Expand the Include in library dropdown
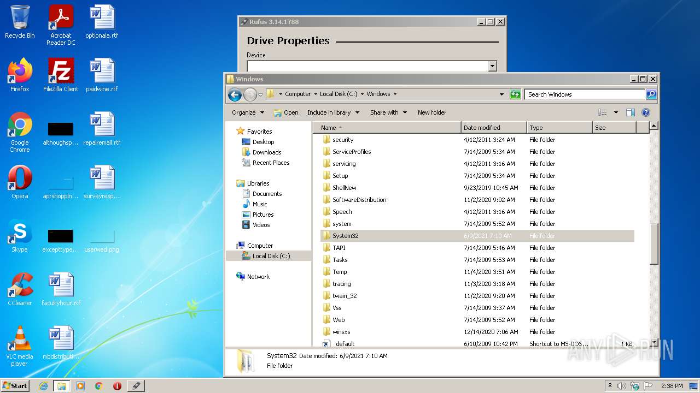The width and height of the screenshot is (700, 393). [x=333, y=112]
